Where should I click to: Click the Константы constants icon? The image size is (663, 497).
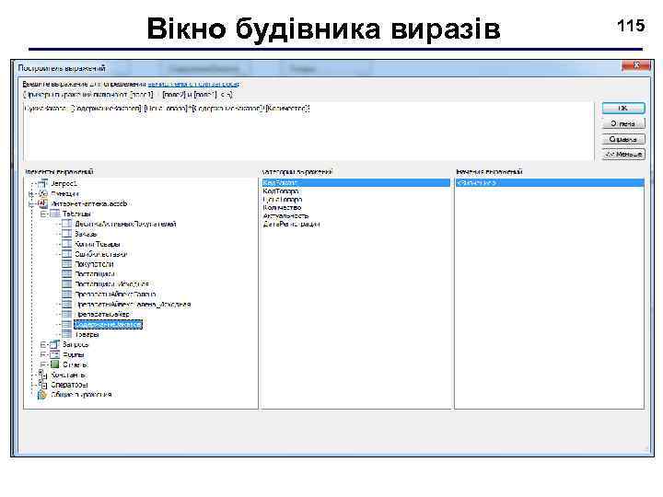point(42,375)
